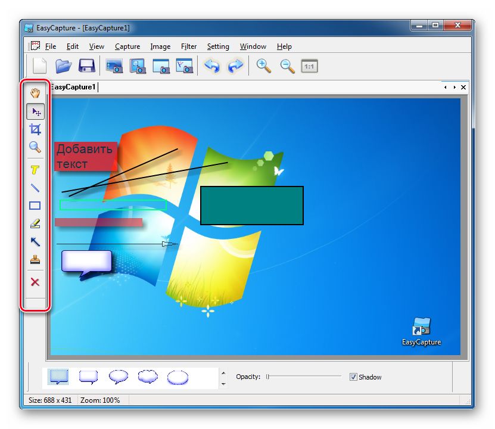Click the red X delete tool
The width and height of the screenshot is (495, 429).
(x=35, y=282)
